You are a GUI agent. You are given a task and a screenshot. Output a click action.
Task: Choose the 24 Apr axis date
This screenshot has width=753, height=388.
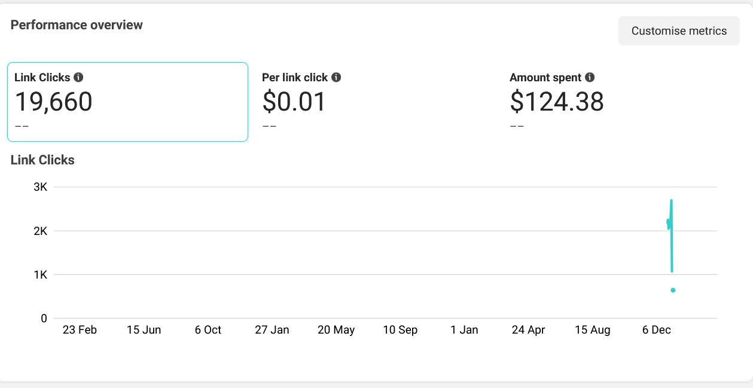coord(529,330)
